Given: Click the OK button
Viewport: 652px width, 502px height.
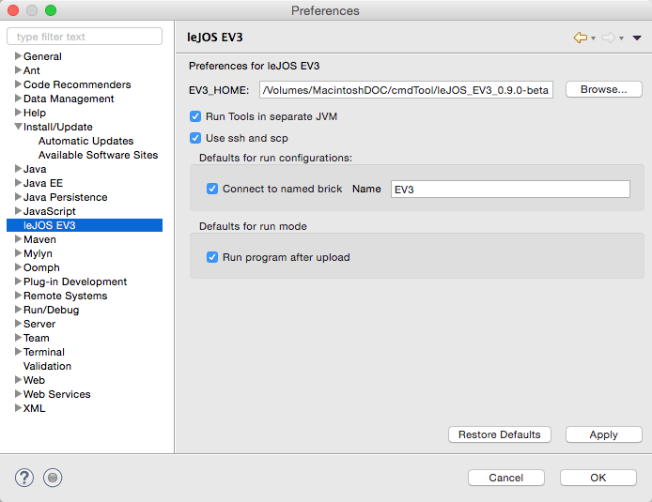Looking at the screenshot, I should pos(598,478).
